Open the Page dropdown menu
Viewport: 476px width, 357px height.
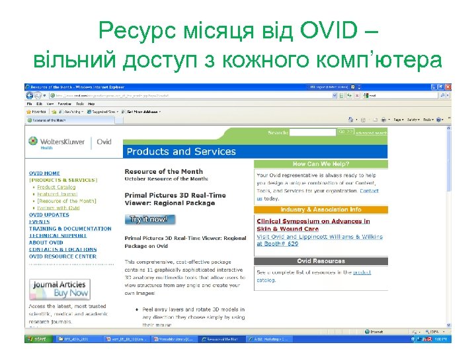399,120
